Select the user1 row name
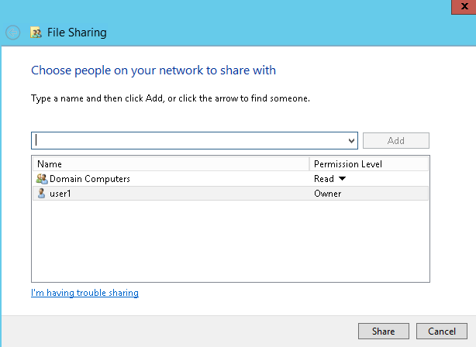The width and height of the screenshot is (476, 347). [60, 194]
